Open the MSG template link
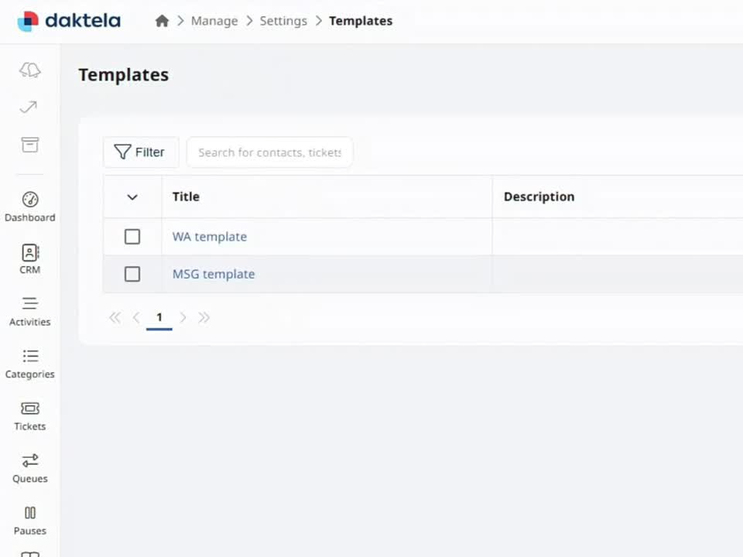743x557 pixels. click(x=214, y=274)
